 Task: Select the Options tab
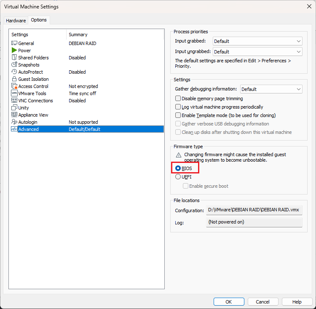point(39,20)
